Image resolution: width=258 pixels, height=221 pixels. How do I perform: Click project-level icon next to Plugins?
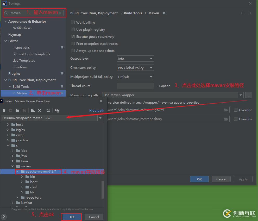(62, 73)
